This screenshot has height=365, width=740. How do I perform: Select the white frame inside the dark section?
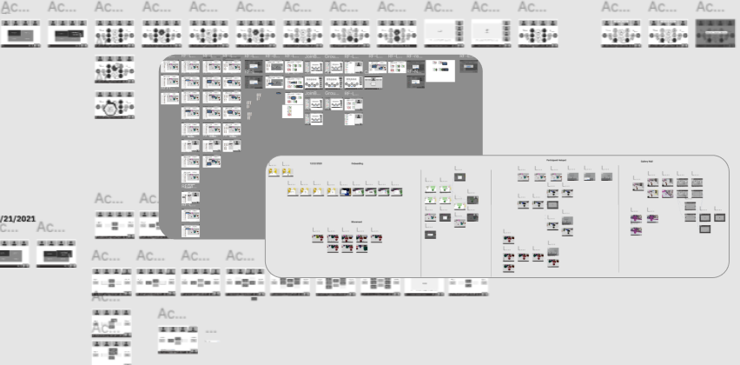440,70
